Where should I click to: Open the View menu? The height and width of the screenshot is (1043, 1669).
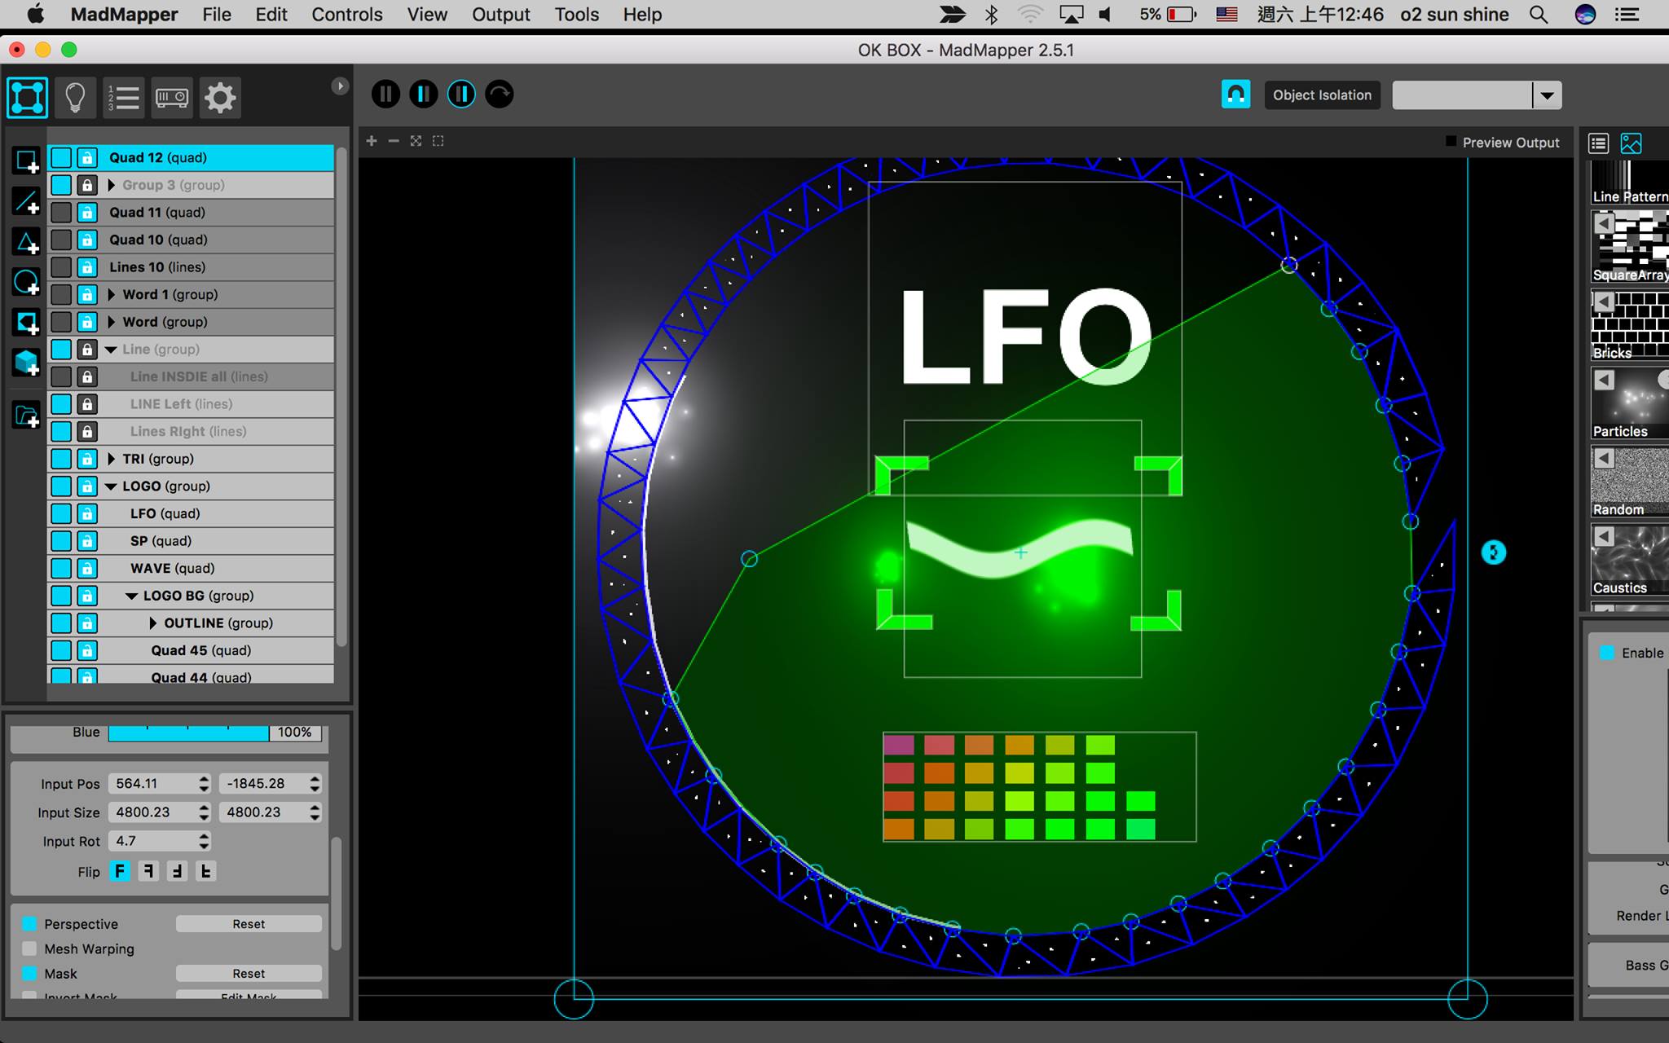[x=427, y=15]
